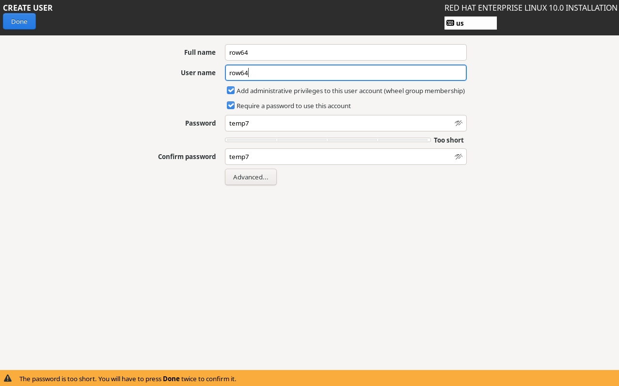Click the password strength bar
The height and width of the screenshot is (386, 619).
[328, 140]
